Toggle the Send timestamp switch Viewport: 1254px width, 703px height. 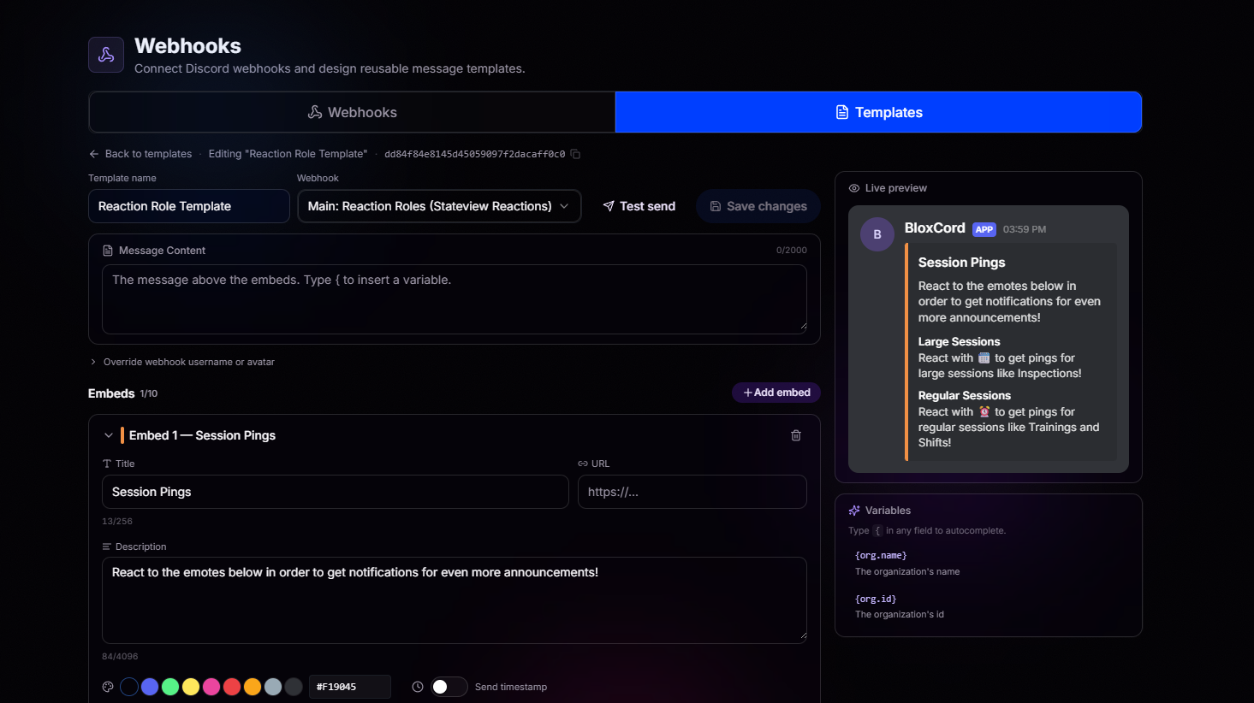[449, 687]
